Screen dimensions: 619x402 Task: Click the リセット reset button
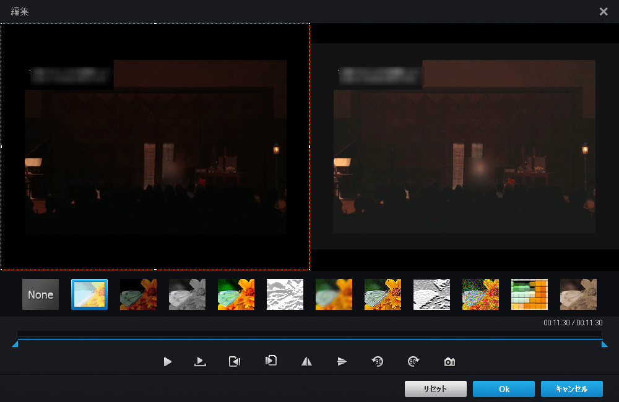click(435, 389)
